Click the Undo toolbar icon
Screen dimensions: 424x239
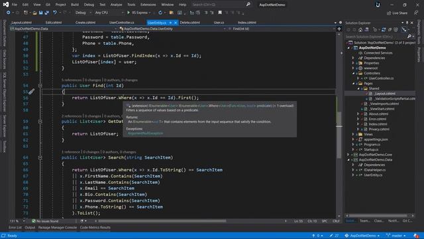(55, 13)
